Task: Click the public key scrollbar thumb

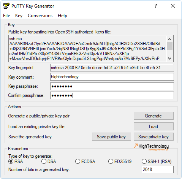Action: (x=169, y=46)
